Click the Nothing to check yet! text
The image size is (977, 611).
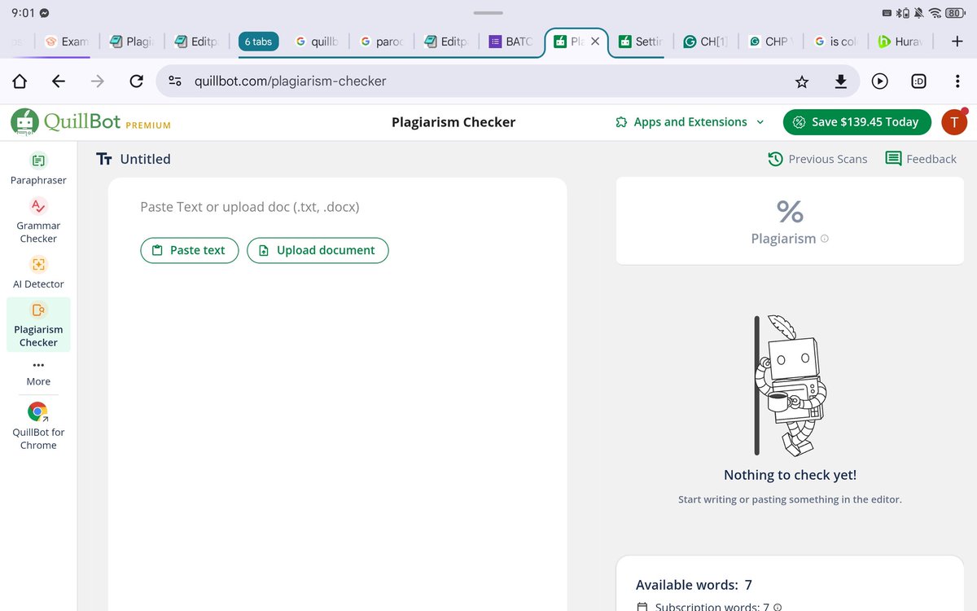[x=790, y=475]
